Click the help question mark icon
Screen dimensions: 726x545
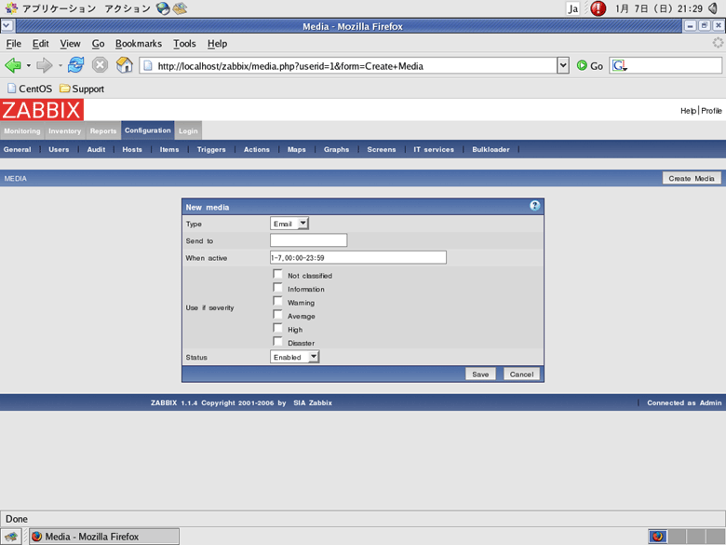point(534,206)
